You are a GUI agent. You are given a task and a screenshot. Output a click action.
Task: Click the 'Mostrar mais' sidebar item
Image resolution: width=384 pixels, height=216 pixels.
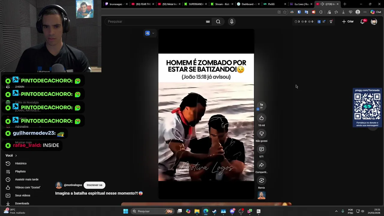(23, 142)
